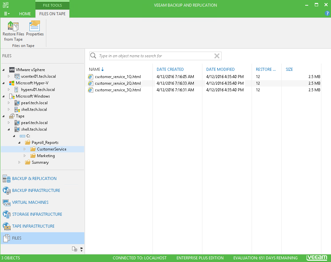Open the FILES view
Screen dimensions: 331x262
pos(42,238)
